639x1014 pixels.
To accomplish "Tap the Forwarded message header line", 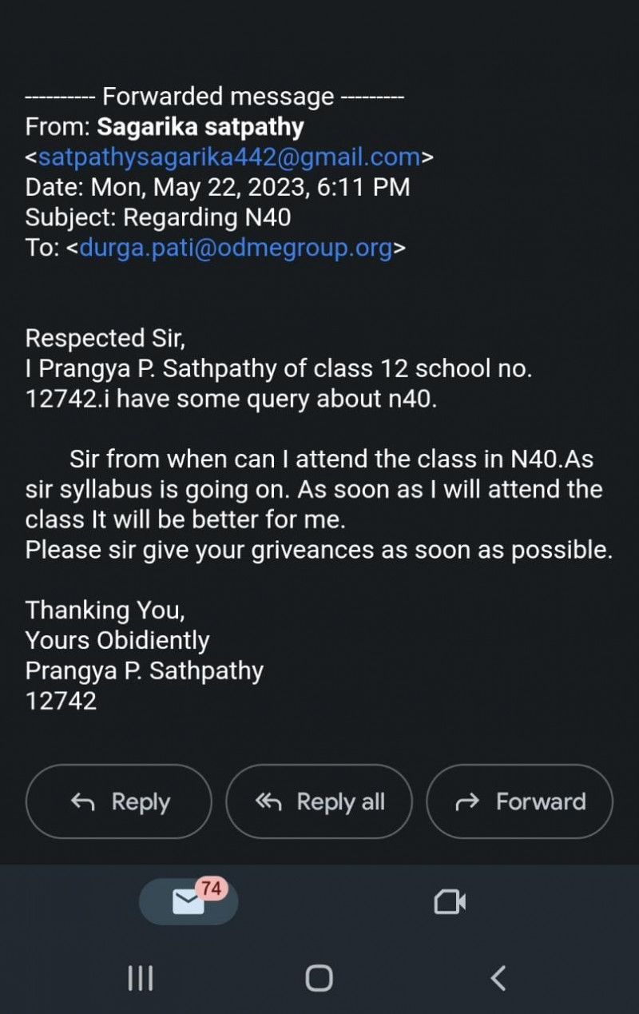I will point(214,97).
